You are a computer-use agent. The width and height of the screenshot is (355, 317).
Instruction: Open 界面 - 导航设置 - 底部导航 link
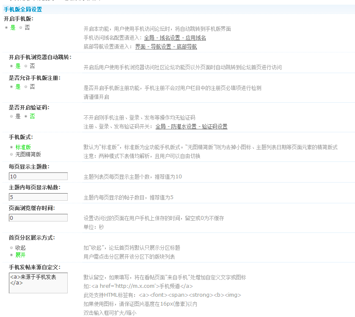(166, 47)
